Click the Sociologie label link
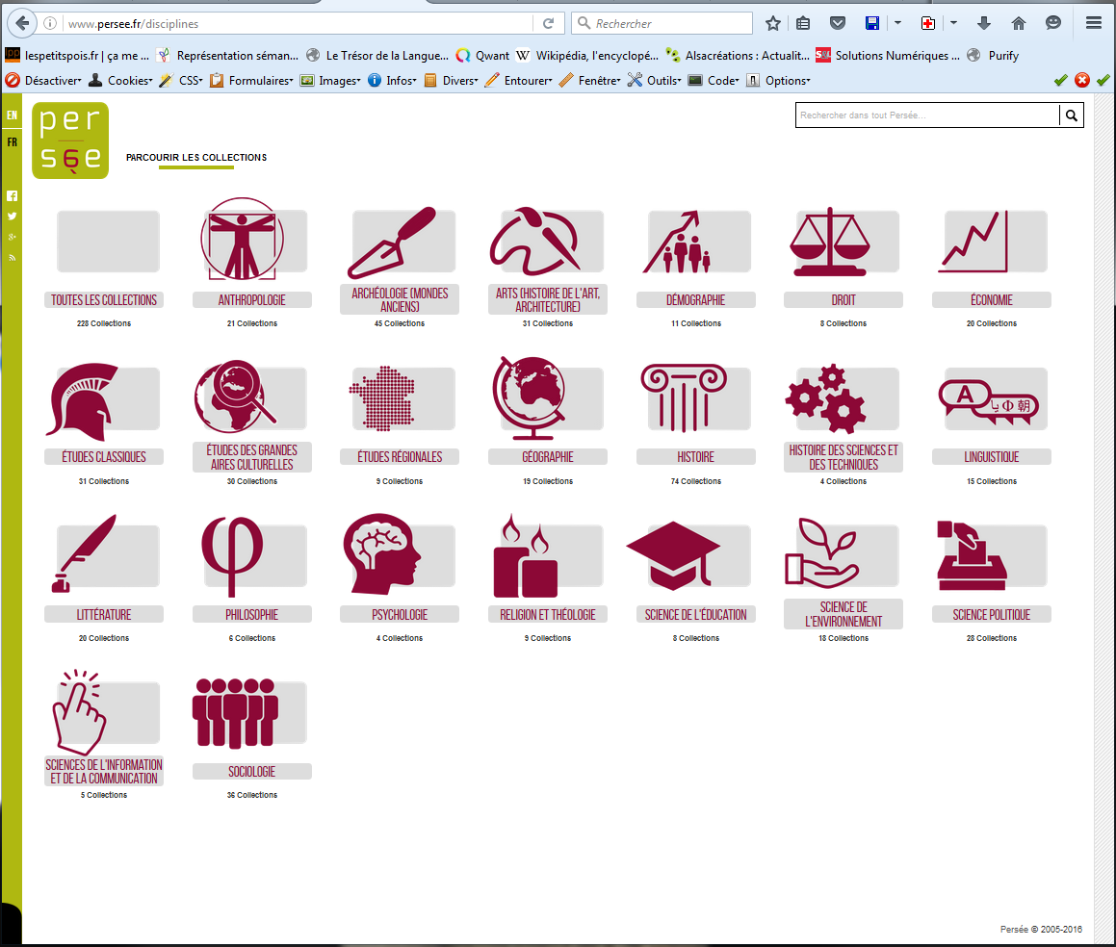This screenshot has width=1116, height=947. tap(252, 771)
